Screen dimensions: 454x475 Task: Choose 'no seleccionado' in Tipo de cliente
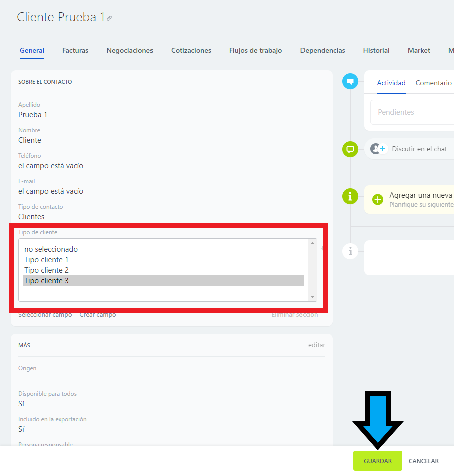pyautogui.click(x=51, y=249)
